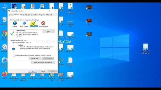Select the Internet zone globe icon
The image size is (161, 90).
click(x=15, y=23)
